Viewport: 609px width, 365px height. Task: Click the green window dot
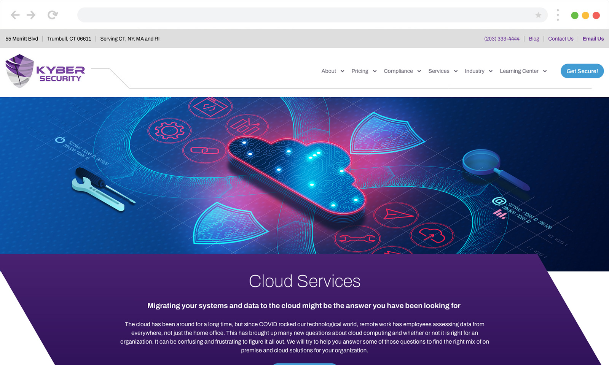(575, 15)
